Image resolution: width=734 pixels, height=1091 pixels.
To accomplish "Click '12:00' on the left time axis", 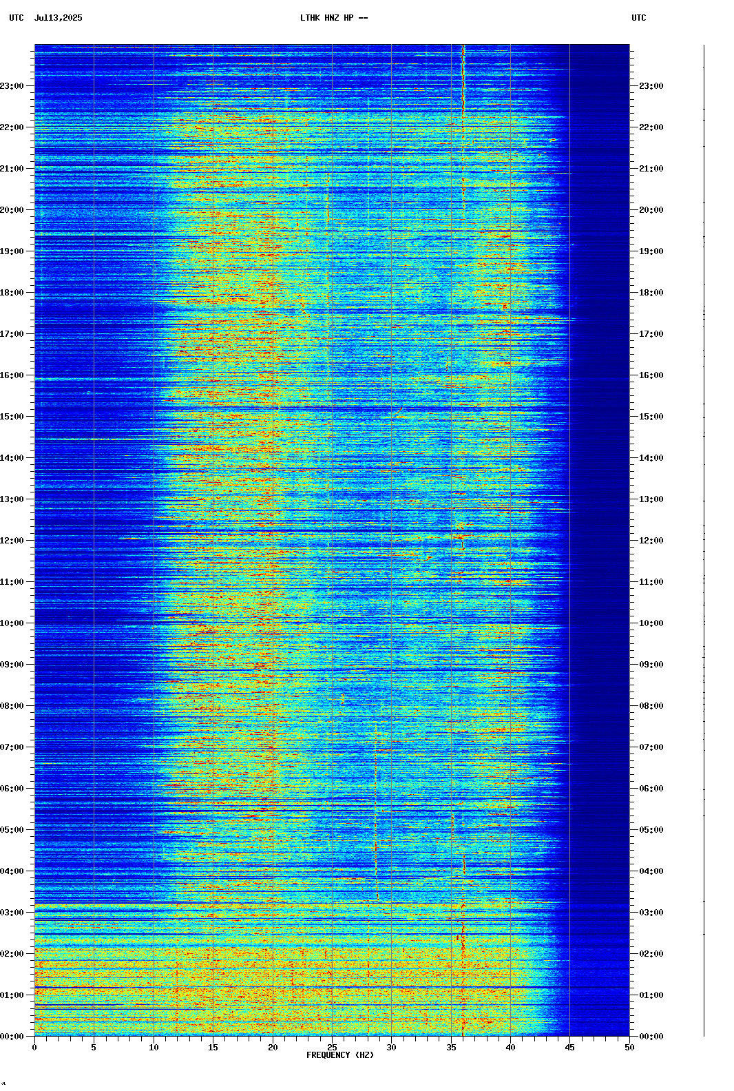I will click(12, 541).
